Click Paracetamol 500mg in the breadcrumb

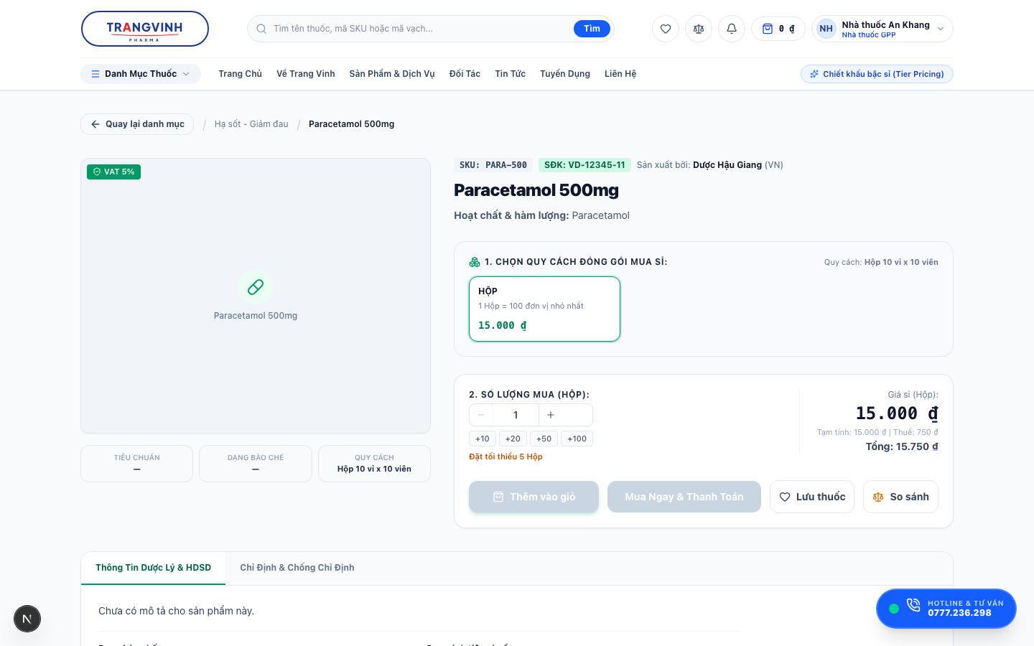(x=352, y=124)
